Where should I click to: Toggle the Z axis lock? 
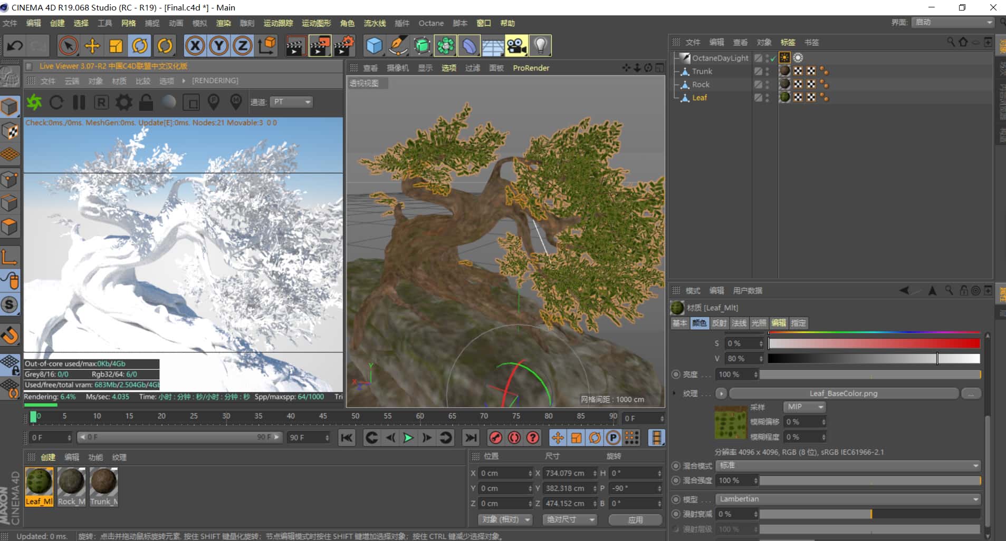(x=243, y=46)
